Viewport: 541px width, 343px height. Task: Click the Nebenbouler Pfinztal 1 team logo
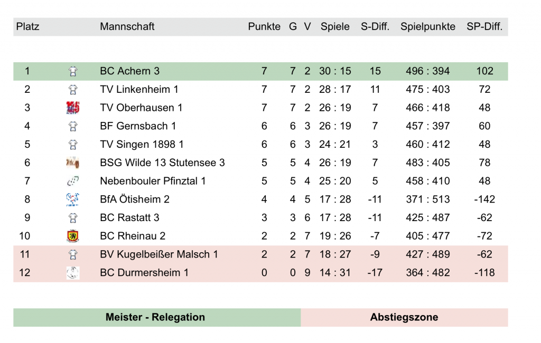pos(73,180)
